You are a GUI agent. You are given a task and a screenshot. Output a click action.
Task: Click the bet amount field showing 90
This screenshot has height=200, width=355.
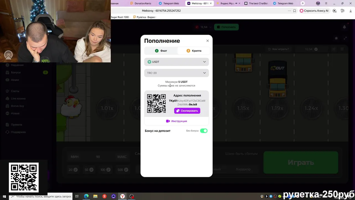coord(98,157)
